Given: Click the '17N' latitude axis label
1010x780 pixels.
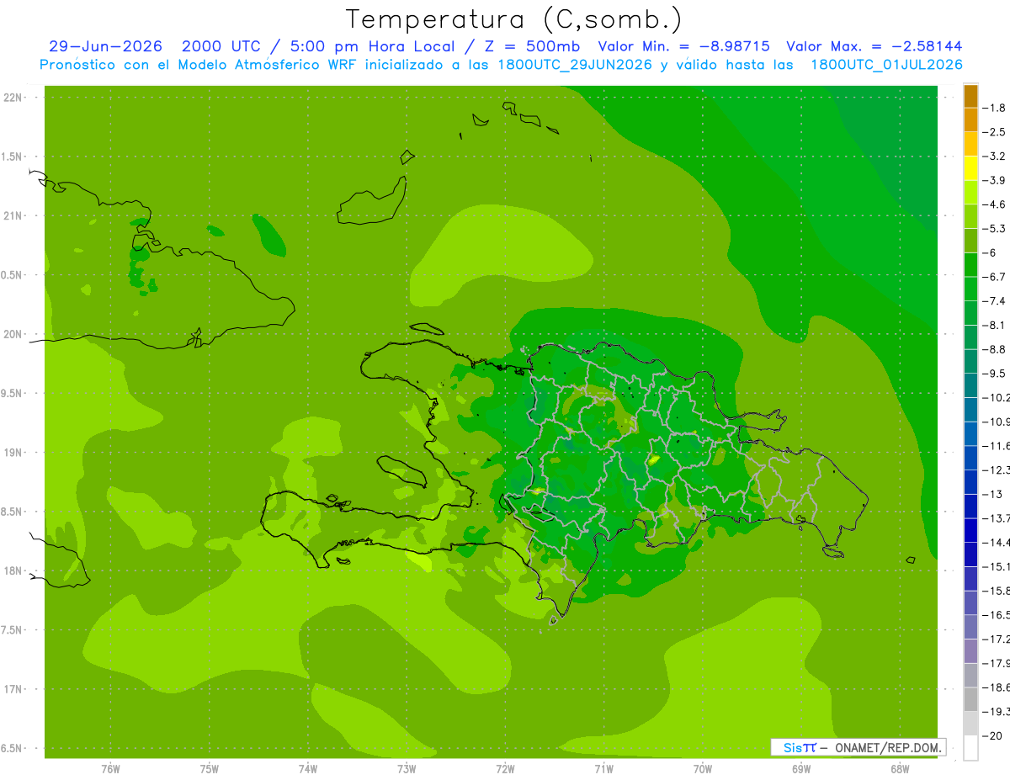Looking at the screenshot, I should pyautogui.click(x=13, y=690).
